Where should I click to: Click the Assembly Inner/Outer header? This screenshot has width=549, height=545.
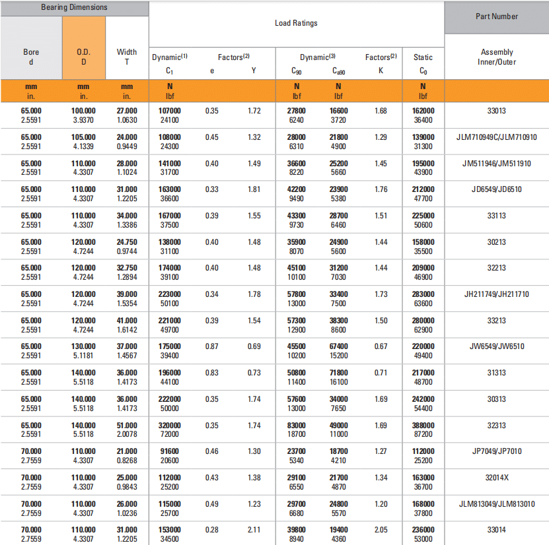496,57
